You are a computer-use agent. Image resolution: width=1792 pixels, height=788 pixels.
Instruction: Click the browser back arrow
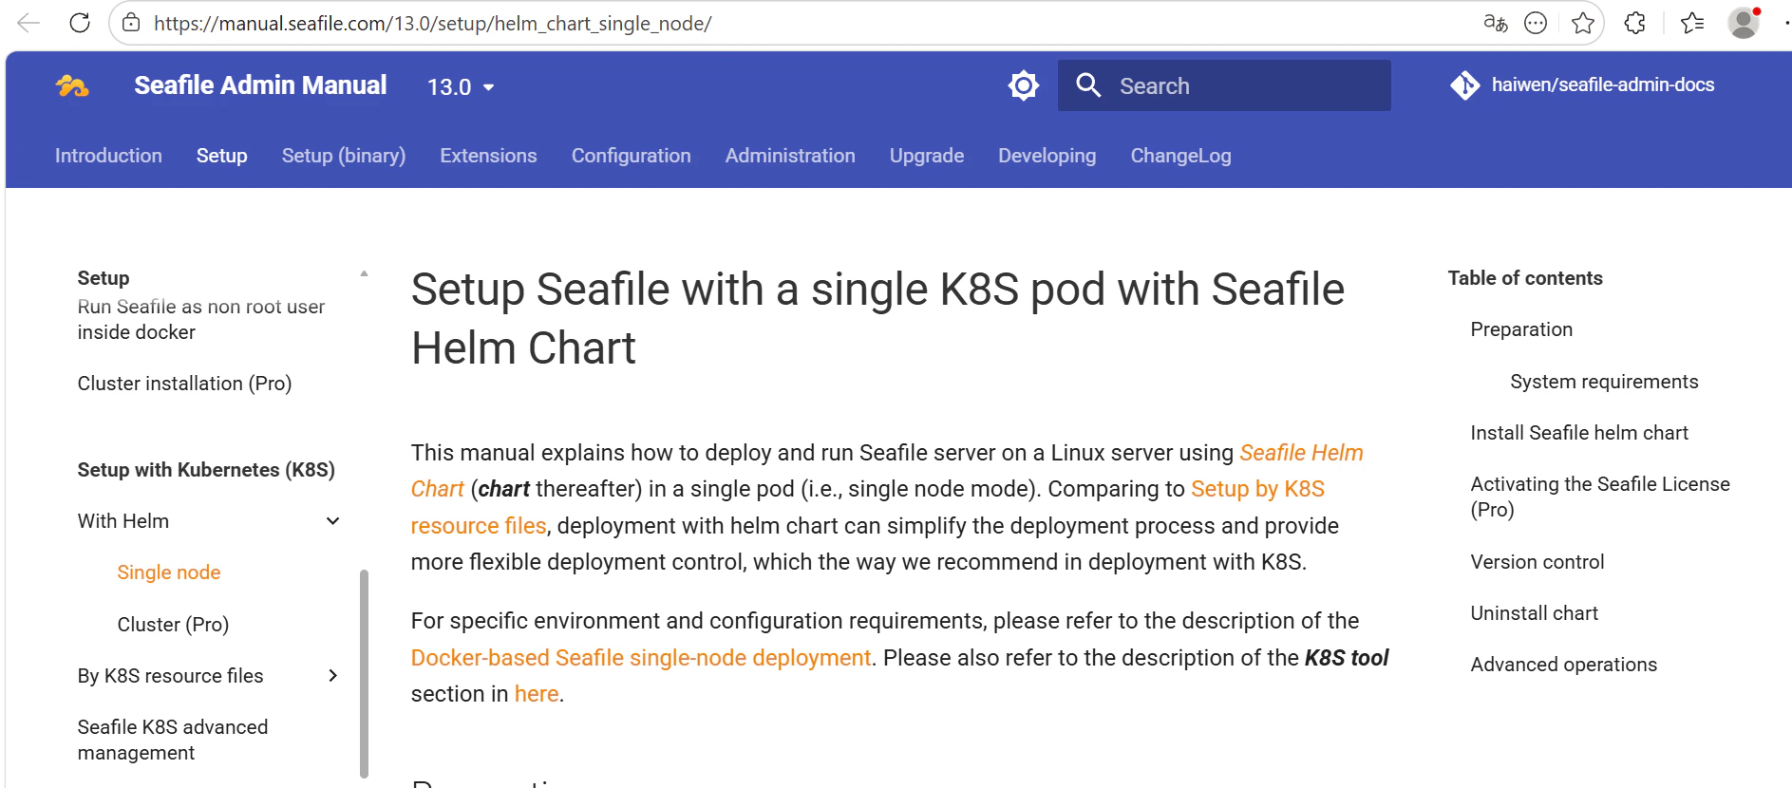28,23
